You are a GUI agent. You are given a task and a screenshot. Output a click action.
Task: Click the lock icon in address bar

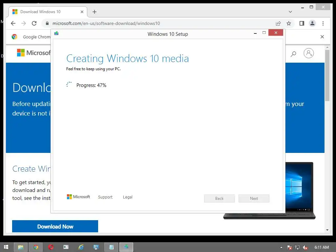[x=47, y=23]
